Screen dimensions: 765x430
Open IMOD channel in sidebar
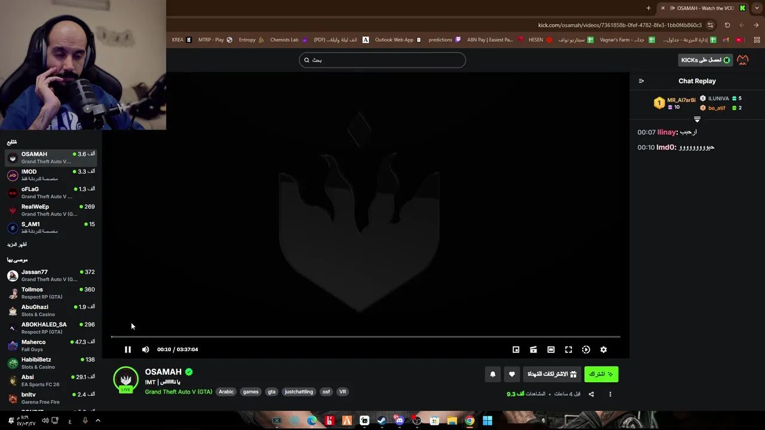pyautogui.click(x=51, y=175)
